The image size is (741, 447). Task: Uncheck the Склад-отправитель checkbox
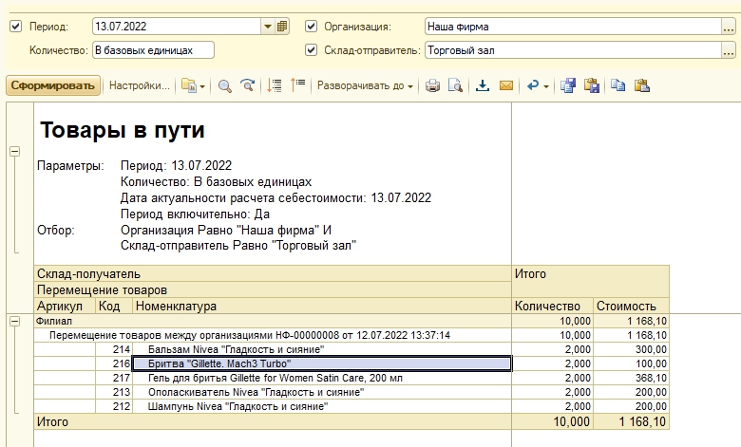tap(312, 50)
